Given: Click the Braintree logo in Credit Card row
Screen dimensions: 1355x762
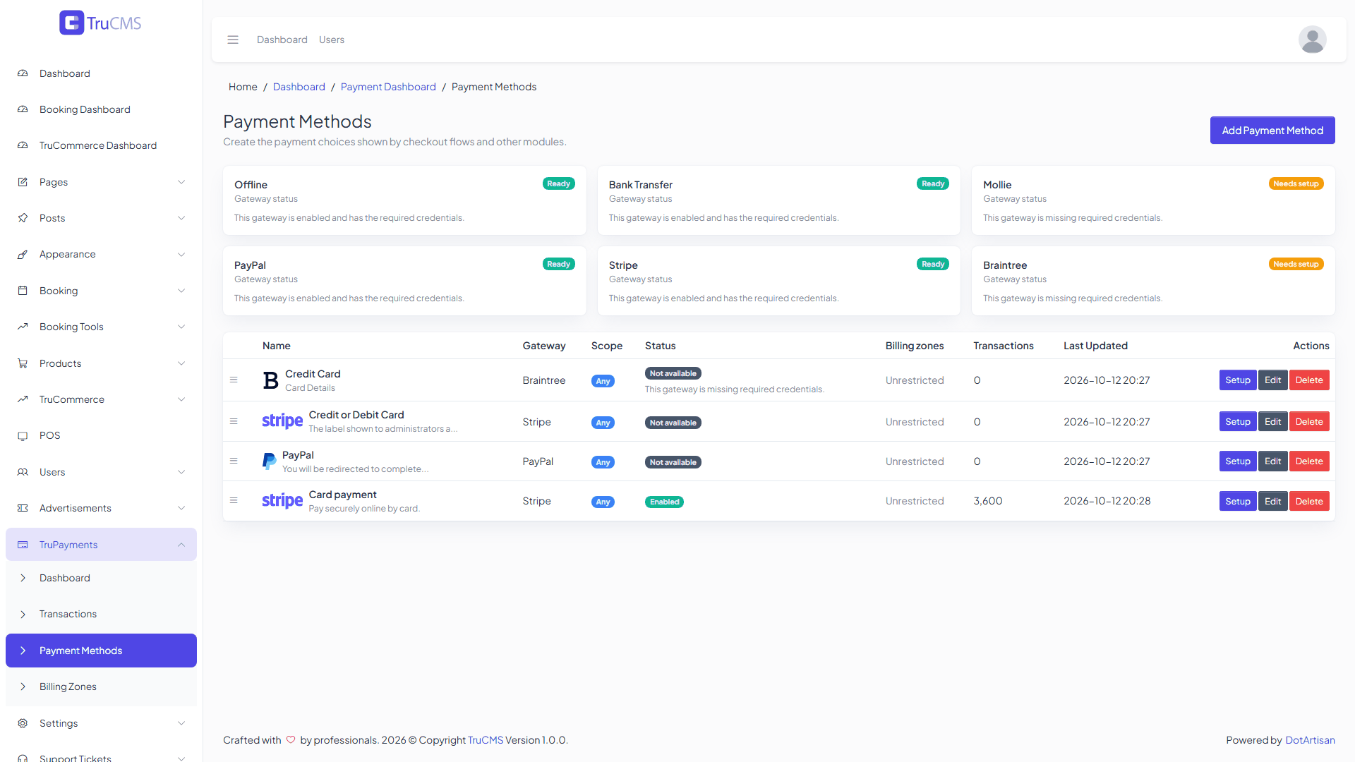Looking at the screenshot, I should pyautogui.click(x=270, y=380).
